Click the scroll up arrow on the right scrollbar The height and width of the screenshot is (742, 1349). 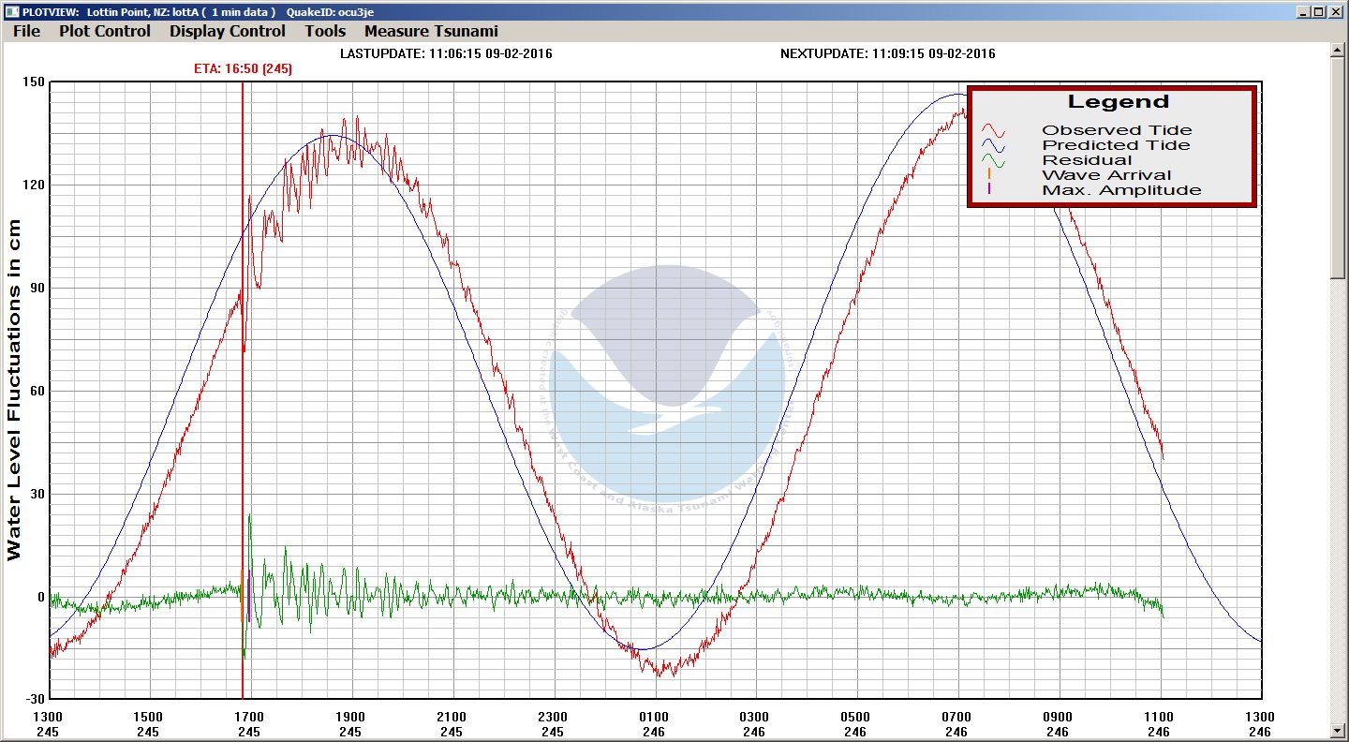tap(1339, 51)
